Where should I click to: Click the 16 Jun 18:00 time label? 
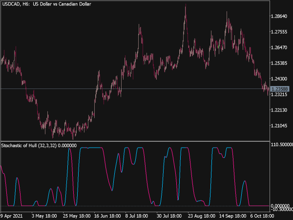(x=107, y=216)
